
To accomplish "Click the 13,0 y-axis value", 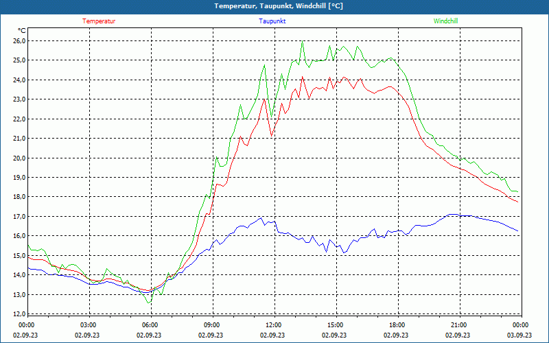I will tap(20, 294).
